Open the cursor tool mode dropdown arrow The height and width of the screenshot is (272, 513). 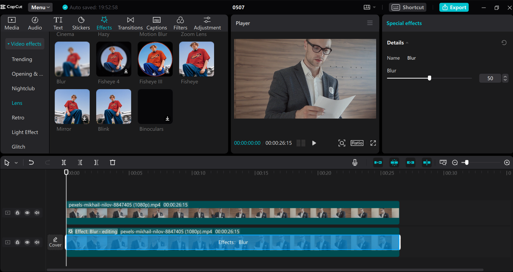point(16,163)
